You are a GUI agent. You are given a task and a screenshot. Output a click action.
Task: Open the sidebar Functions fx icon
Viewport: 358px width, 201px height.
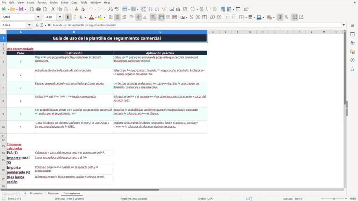click(x=352, y=69)
